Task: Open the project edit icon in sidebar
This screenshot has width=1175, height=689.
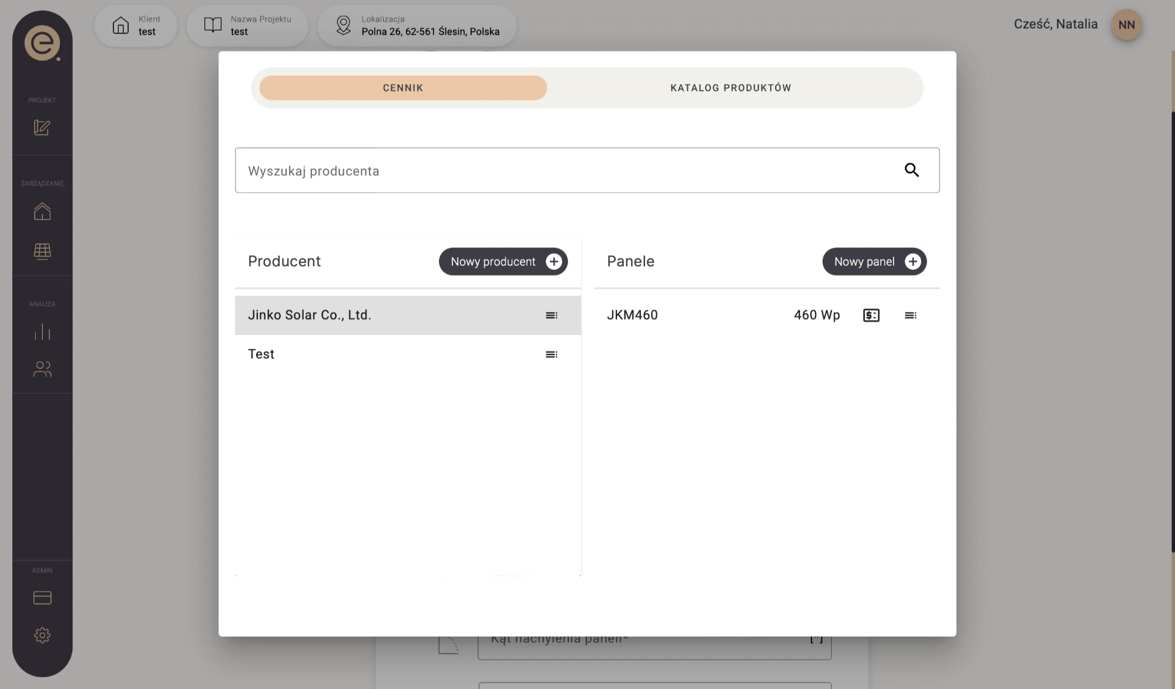Action: 42,127
